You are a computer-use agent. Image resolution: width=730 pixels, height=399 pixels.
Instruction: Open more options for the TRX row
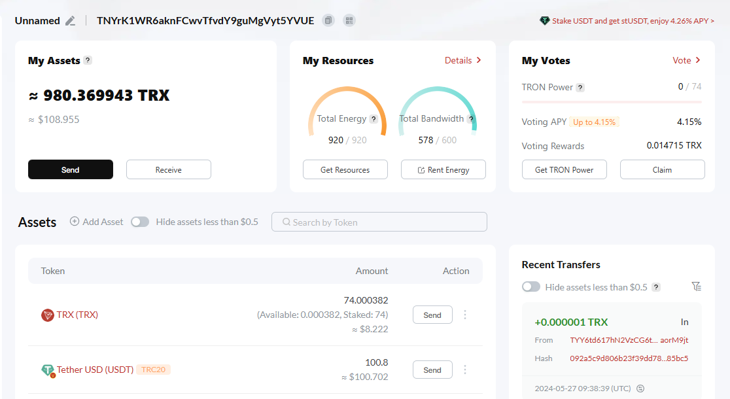click(464, 315)
